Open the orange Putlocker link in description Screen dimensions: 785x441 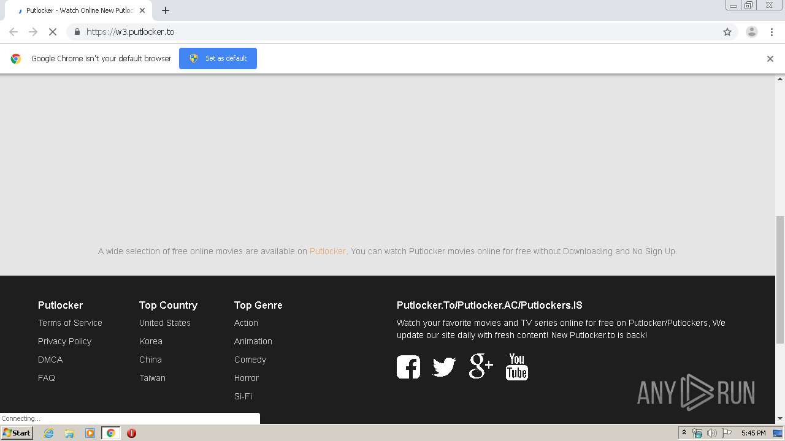[327, 251]
